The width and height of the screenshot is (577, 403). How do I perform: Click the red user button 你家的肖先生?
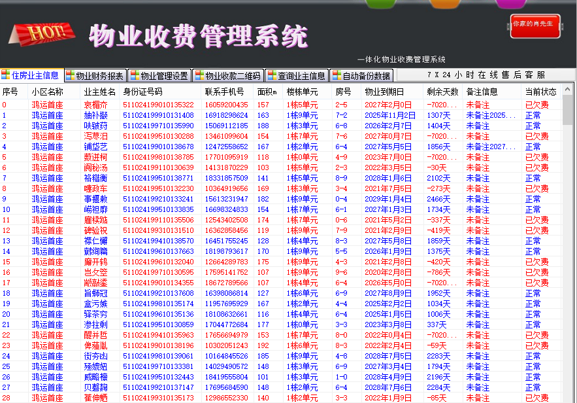point(535,24)
